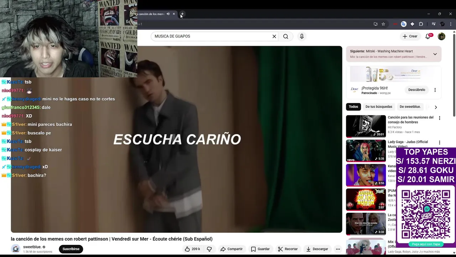Click the Paga aquí con Yape button
456x257 pixels.
(426, 244)
